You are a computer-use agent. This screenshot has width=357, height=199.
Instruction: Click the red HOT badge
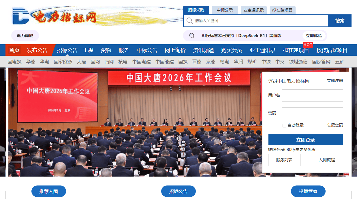tap(308, 45)
